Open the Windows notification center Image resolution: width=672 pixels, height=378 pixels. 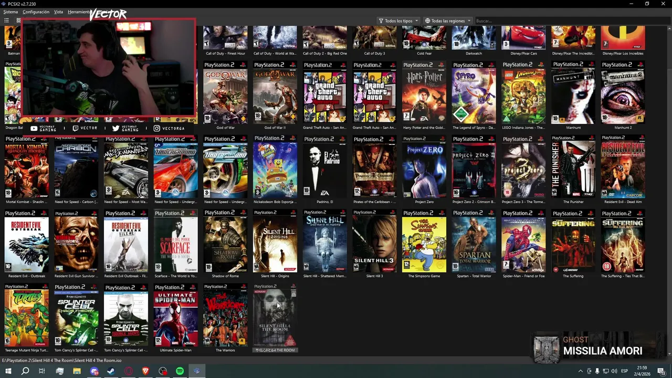661,371
